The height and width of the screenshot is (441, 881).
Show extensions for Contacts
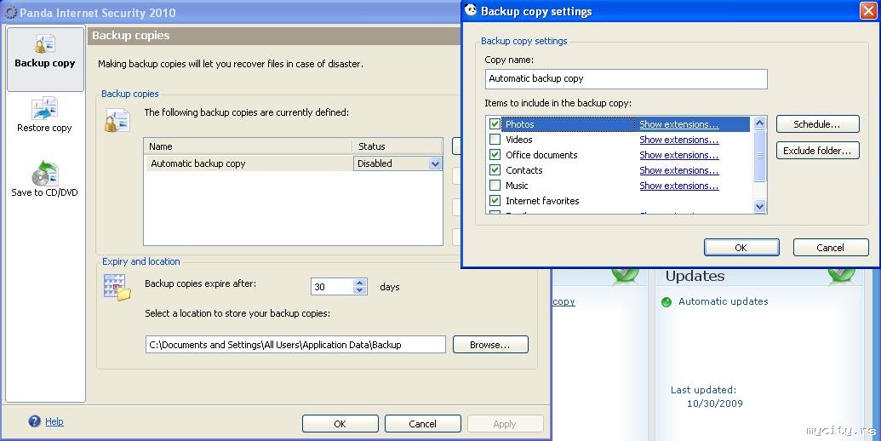[678, 169]
